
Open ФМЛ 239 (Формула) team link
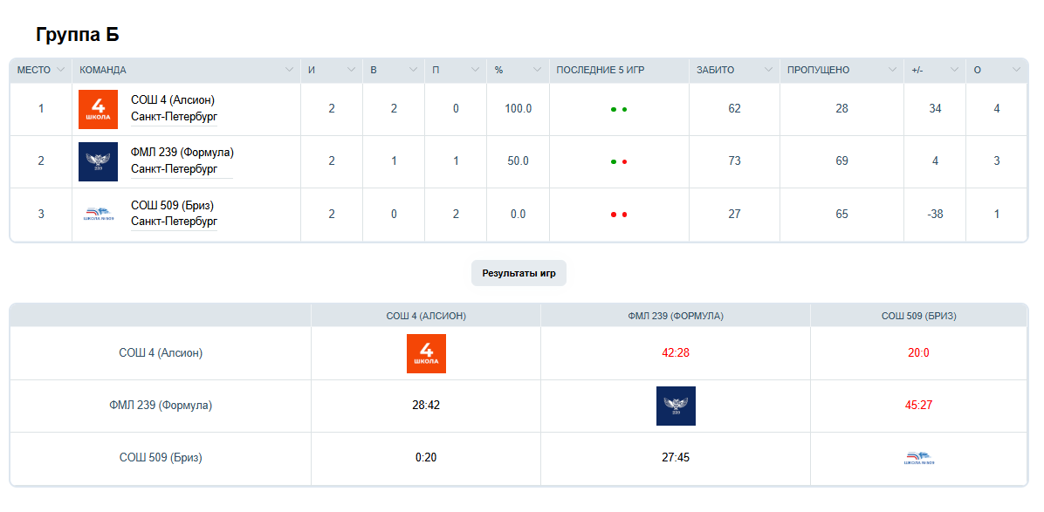click(182, 153)
